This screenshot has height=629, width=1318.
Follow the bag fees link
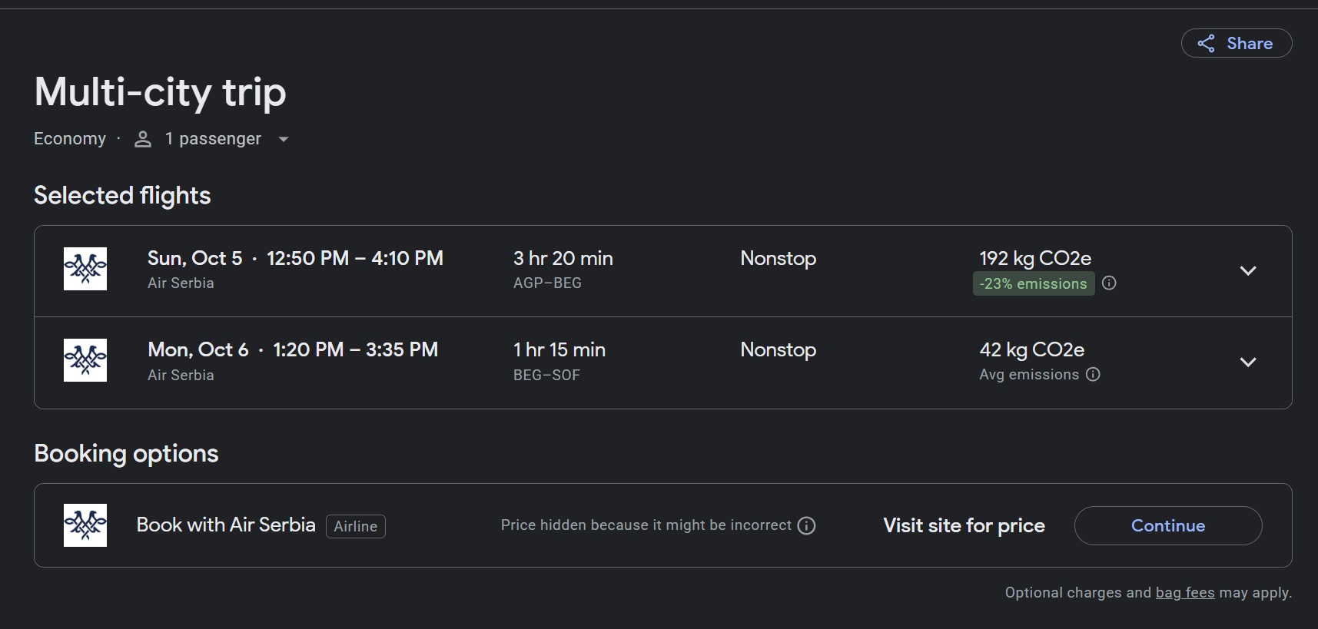point(1184,593)
